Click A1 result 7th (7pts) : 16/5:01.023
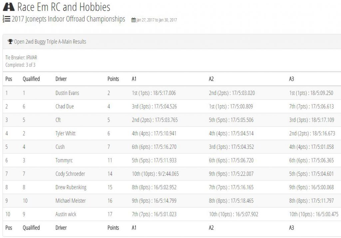The height and width of the screenshot is (238, 341). (154, 214)
